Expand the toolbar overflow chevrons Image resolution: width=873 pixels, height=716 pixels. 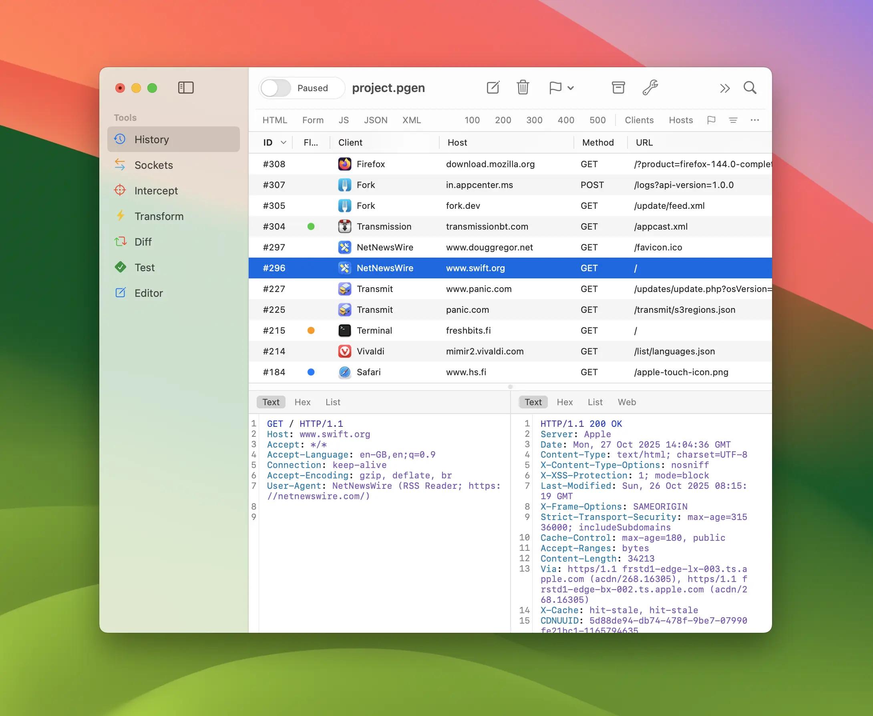[725, 88]
